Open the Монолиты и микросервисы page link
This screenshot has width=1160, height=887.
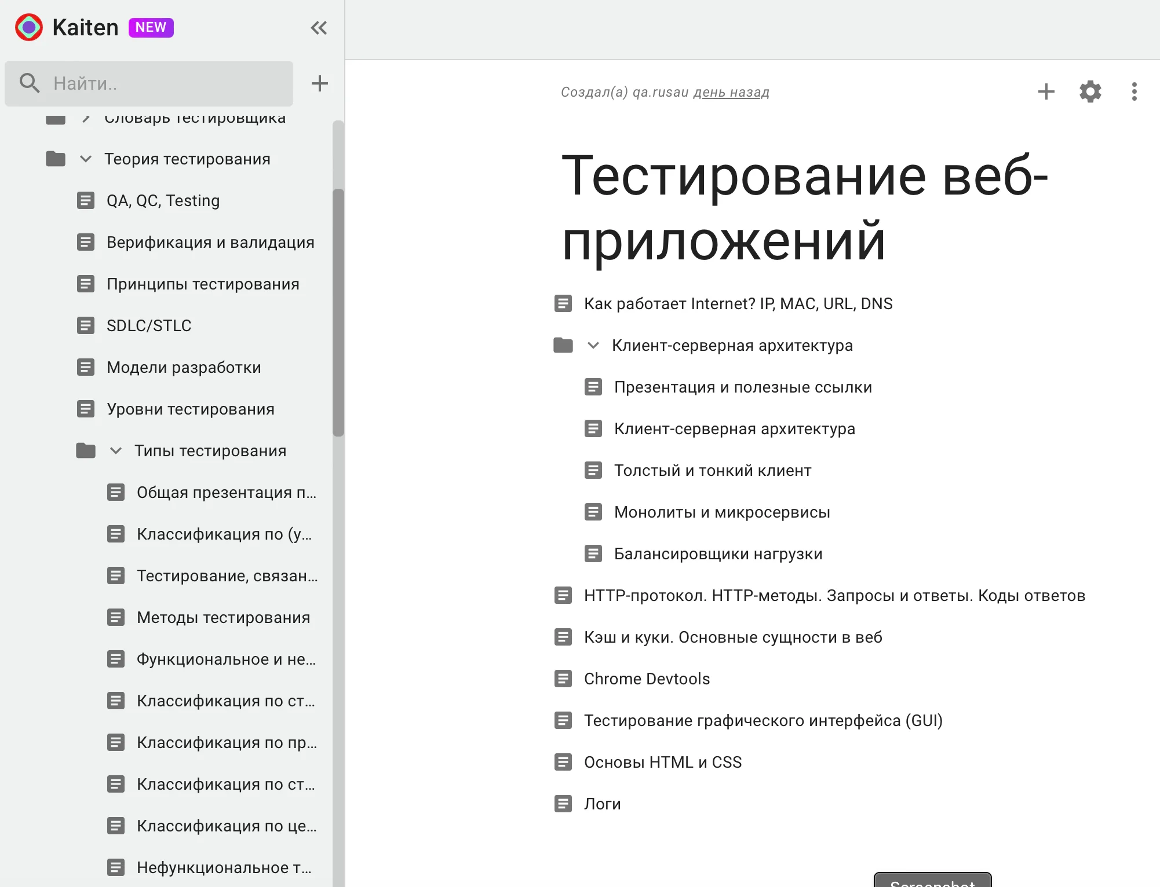pos(721,512)
